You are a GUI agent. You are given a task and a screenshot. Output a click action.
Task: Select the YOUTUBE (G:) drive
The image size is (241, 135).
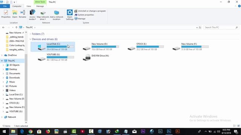click(56, 57)
